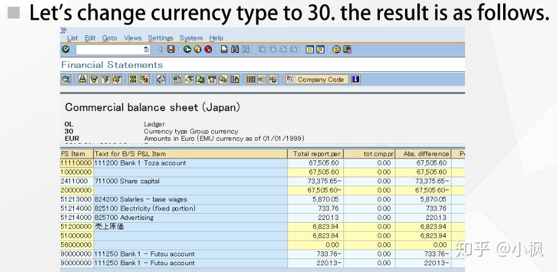This screenshot has width=558, height=272.
Task: Open the command field history dropdown
Action: point(146,49)
